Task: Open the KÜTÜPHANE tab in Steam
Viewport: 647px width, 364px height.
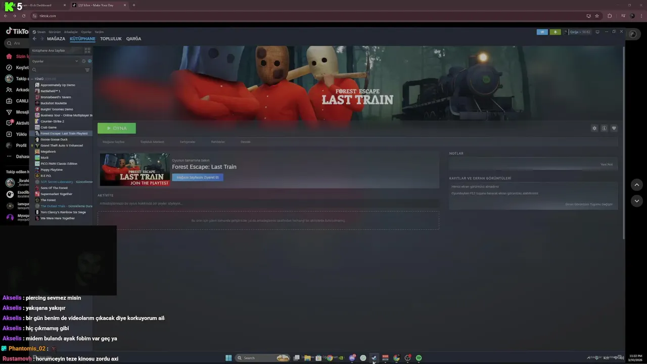Action: coord(82,38)
